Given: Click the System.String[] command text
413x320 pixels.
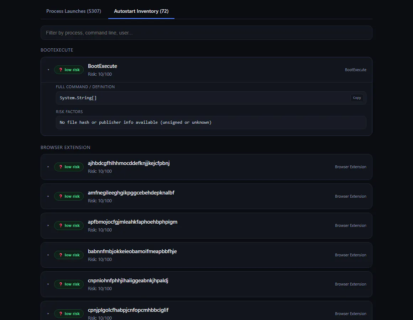Looking at the screenshot, I should click(x=78, y=98).
